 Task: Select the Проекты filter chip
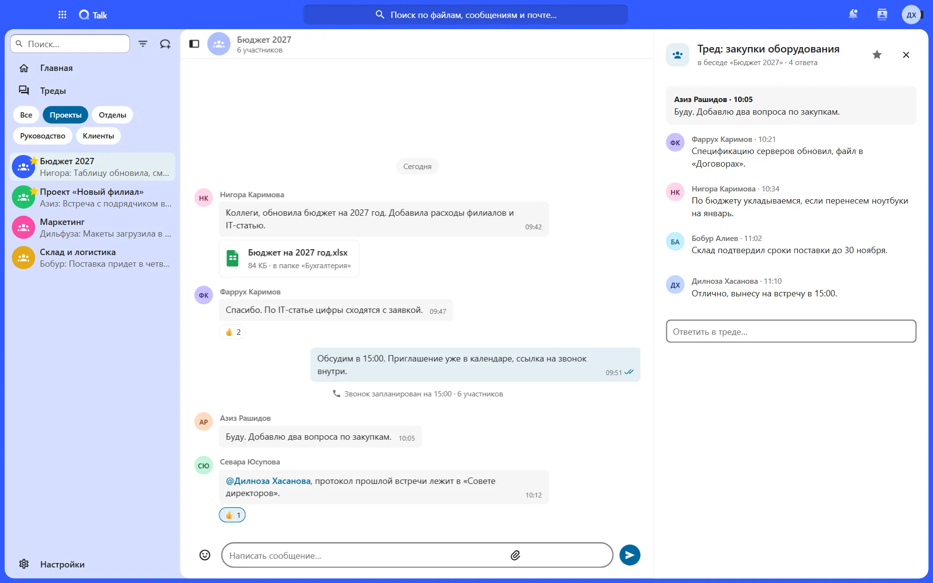[66, 115]
